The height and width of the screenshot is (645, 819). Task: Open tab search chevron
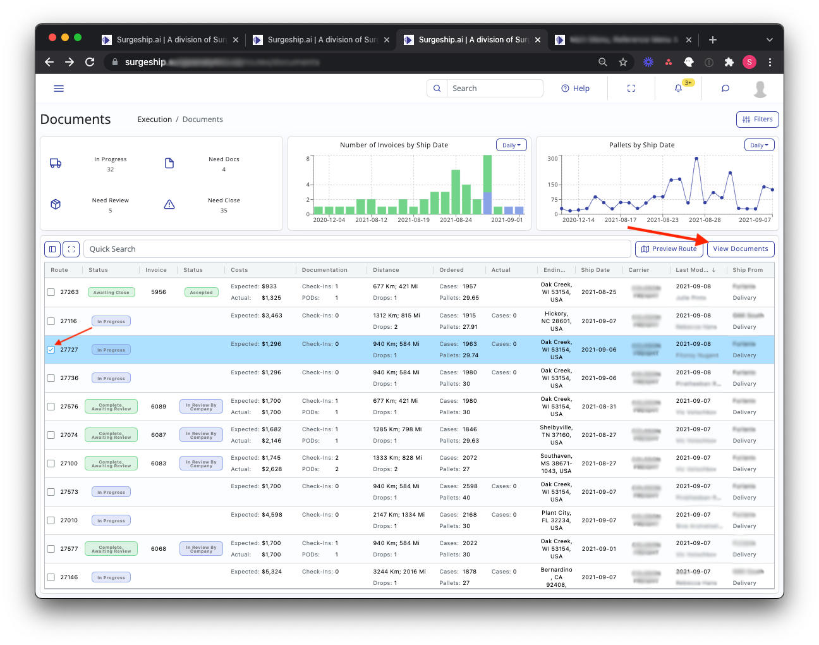click(770, 40)
